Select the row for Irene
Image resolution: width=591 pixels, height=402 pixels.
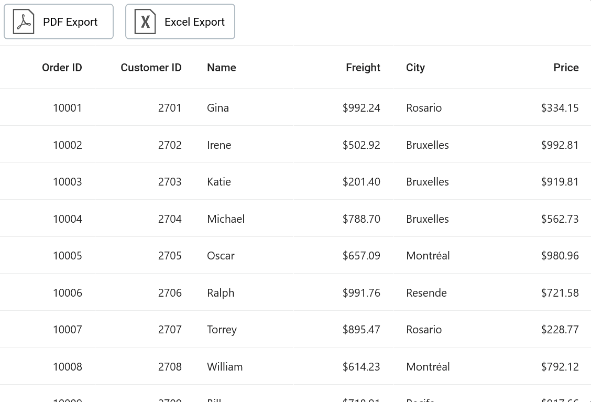click(219, 145)
